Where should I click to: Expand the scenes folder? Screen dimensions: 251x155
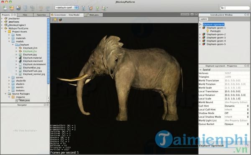pos(9,77)
